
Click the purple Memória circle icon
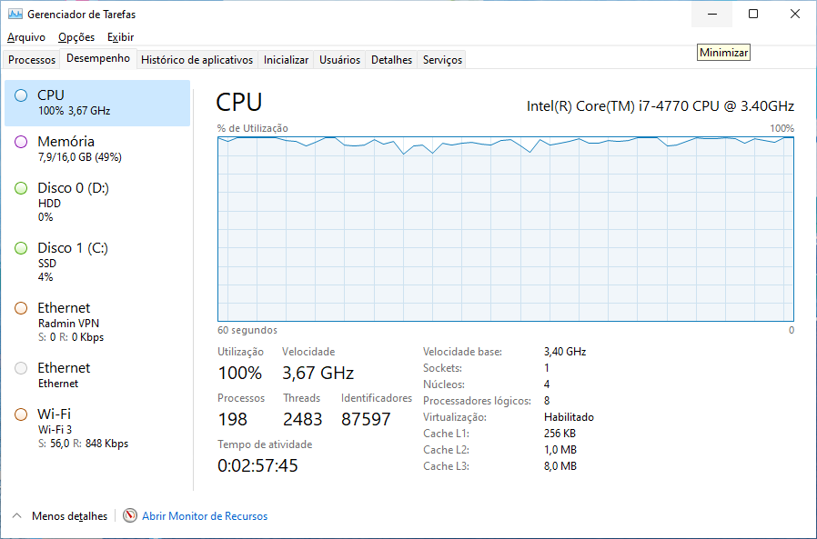pos(21,142)
